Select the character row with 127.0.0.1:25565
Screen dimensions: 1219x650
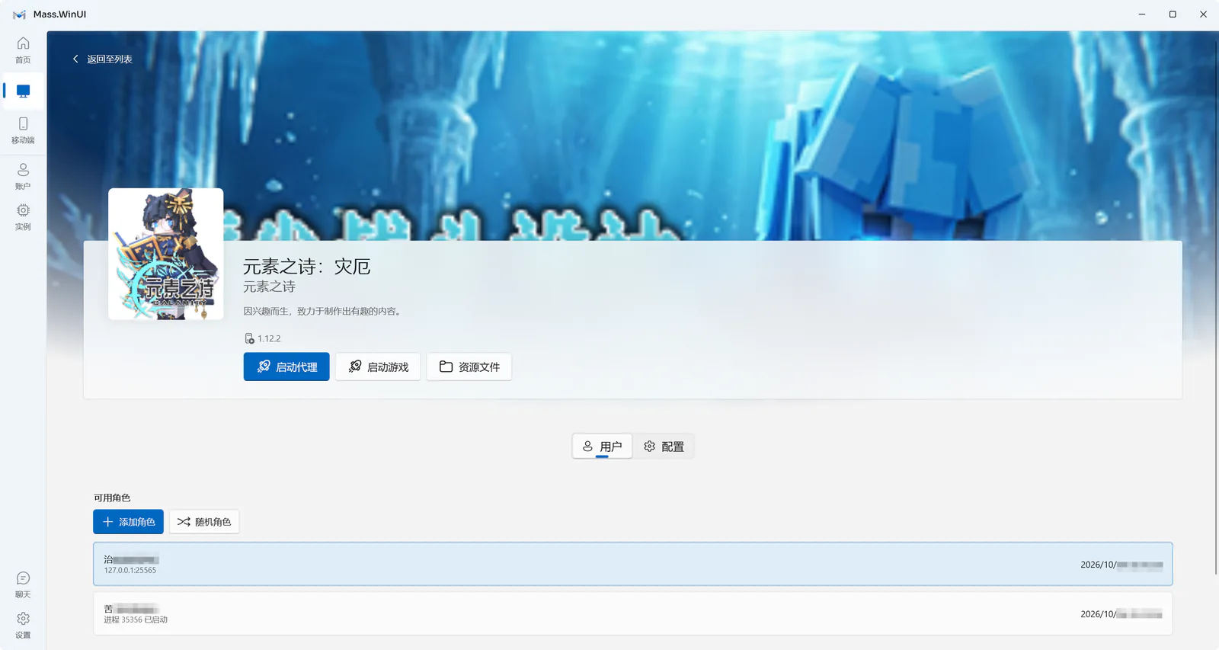pos(632,564)
